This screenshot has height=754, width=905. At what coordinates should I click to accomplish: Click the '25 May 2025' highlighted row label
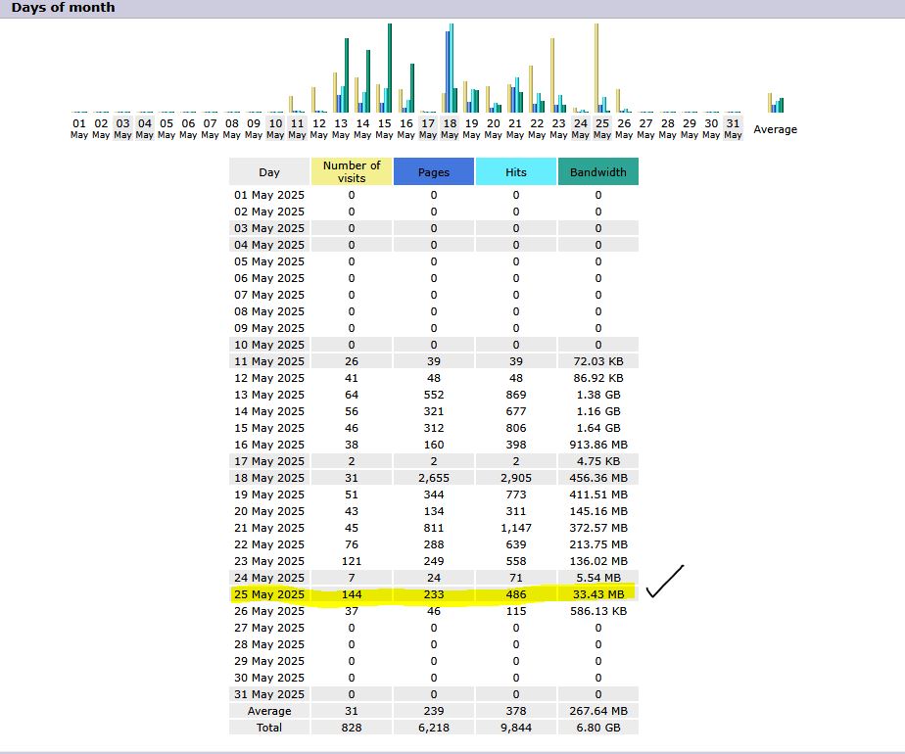[269, 594]
